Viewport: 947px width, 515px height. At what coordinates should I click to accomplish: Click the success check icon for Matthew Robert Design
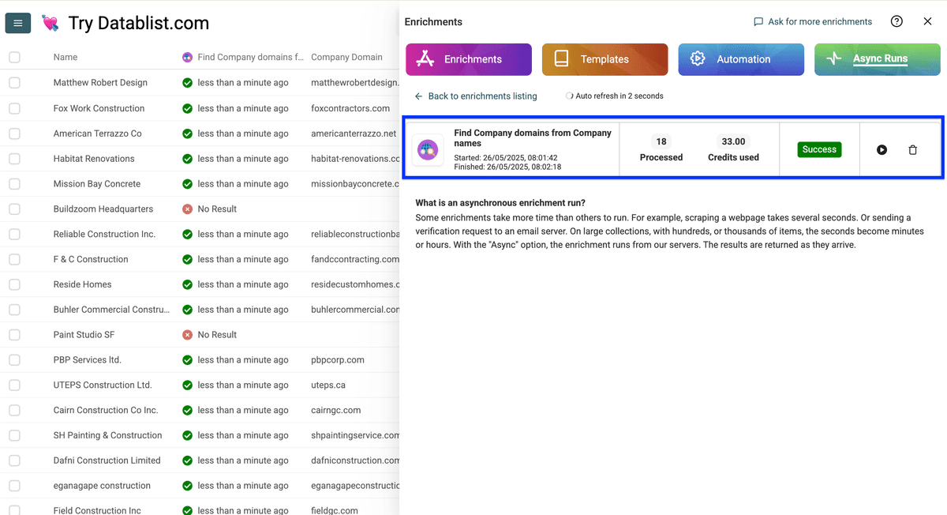click(187, 83)
